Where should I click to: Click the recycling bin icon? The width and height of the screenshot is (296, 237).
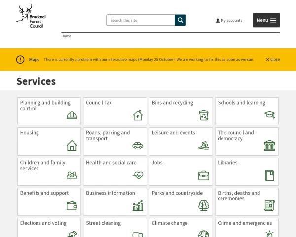point(204,116)
